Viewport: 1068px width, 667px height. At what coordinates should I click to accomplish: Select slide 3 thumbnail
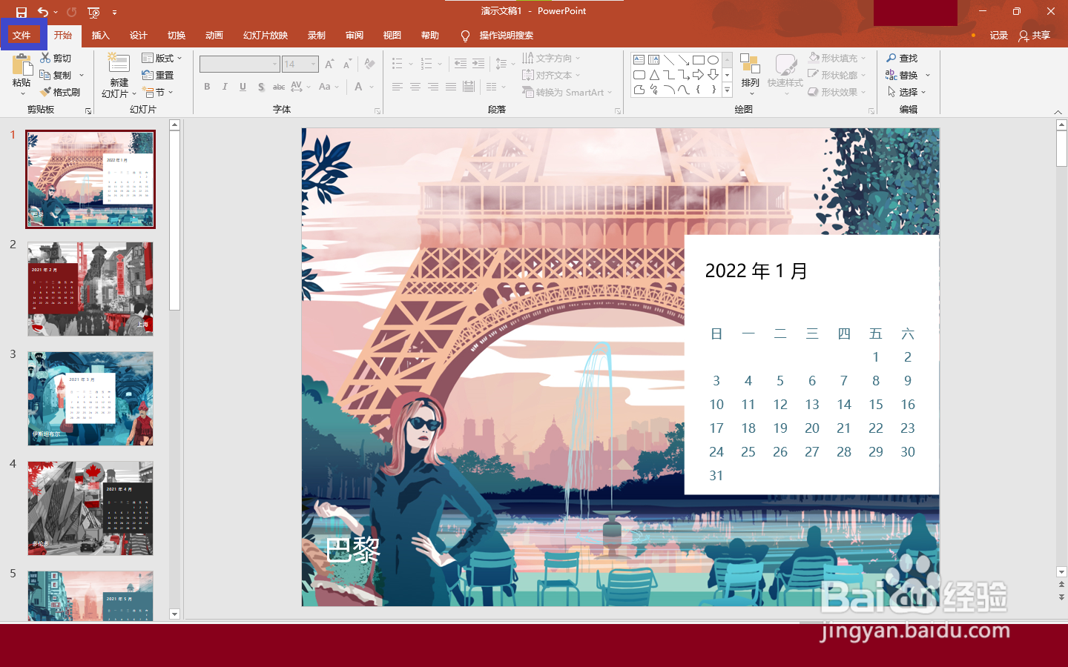click(90, 399)
